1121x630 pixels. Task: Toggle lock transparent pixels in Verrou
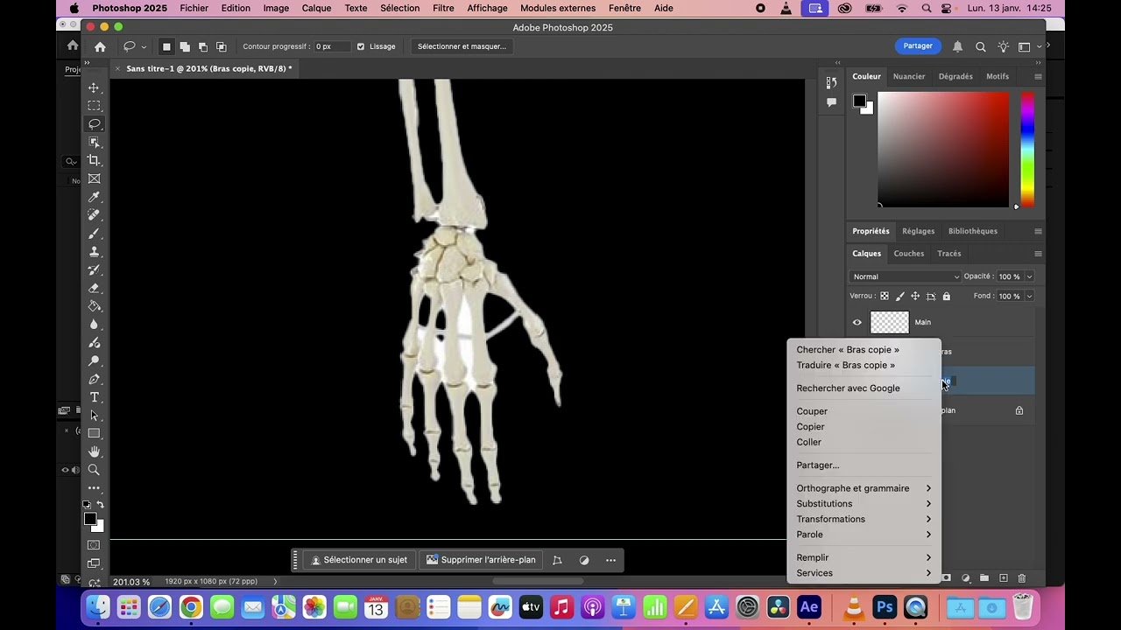click(885, 297)
